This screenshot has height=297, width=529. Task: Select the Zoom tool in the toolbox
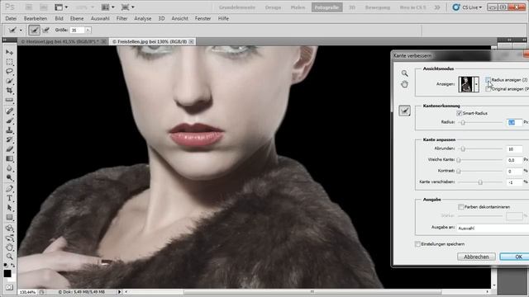coord(9,257)
